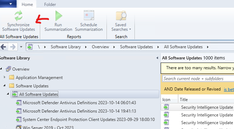Expand root backslash breadcrumb arrow
Viewport: 234px width, 129px height.
(x=45, y=47)
